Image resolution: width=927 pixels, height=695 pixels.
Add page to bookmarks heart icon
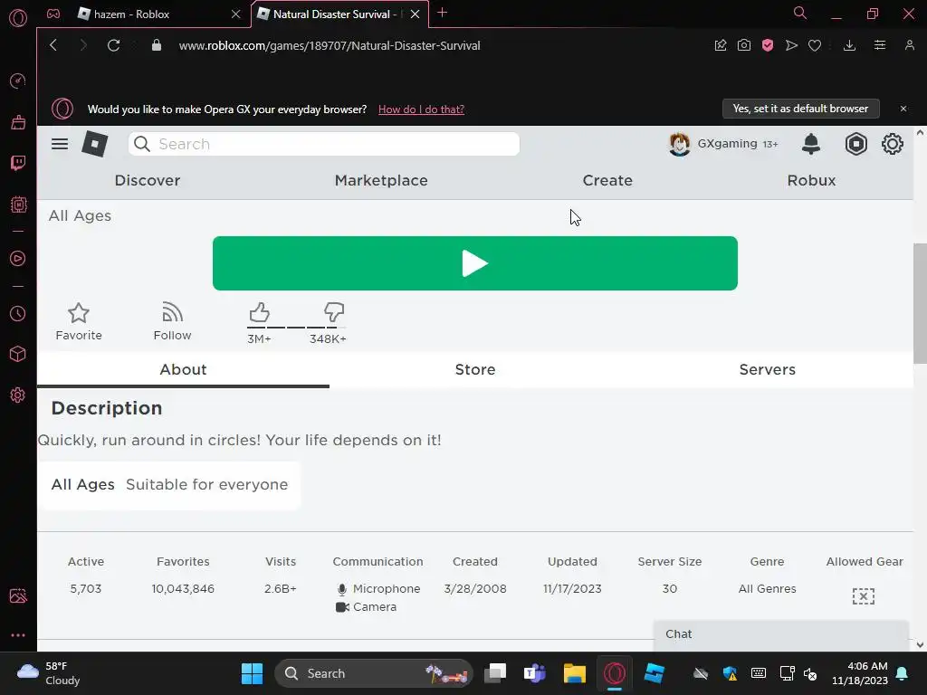(x=815, y=45)
